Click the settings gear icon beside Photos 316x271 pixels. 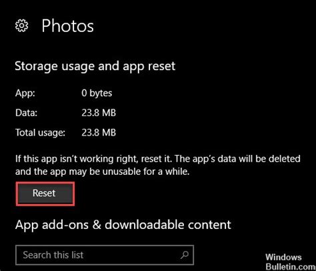21,25
